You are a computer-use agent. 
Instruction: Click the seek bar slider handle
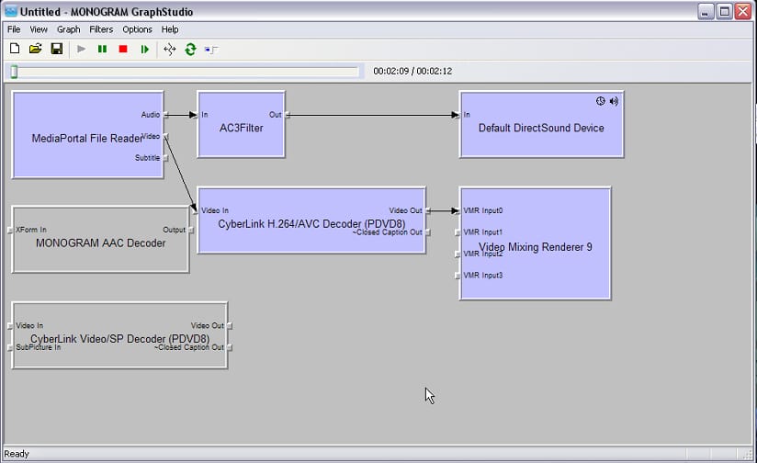click(14, 72)
